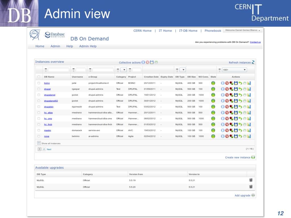Open the bar chart monitoring icon for boinc

[249, 83]
